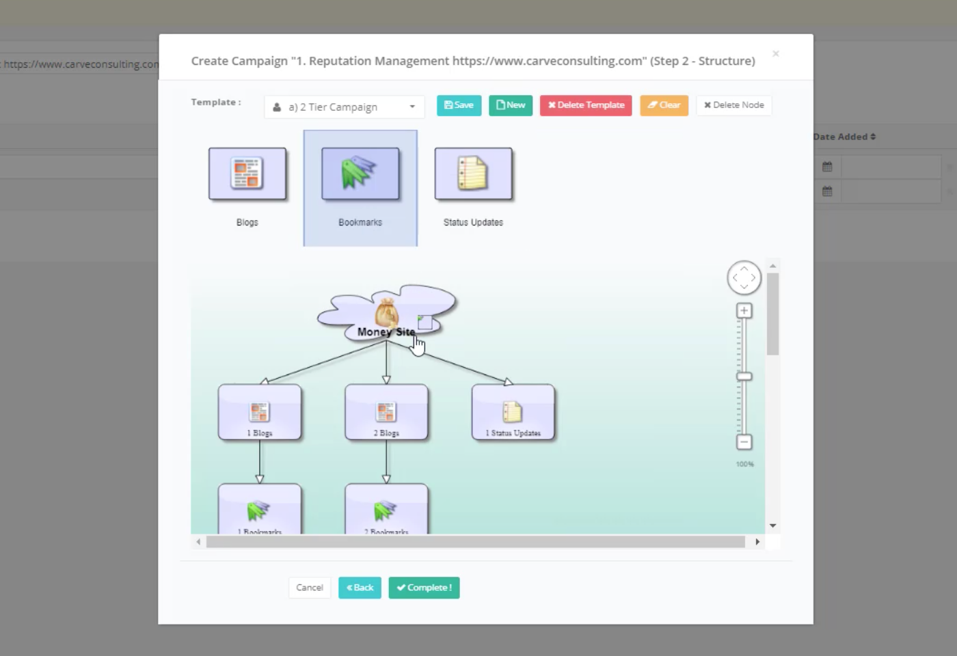Click the second calendar icon in background table
Viewport: 957px width, 656px height.
coord(827,191)
